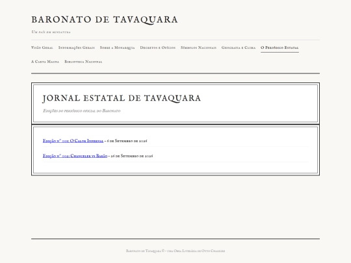Click the Baronato de Tavaquara site title
The height and width of the screenshot is (263, 351).
tap(105, 19)
